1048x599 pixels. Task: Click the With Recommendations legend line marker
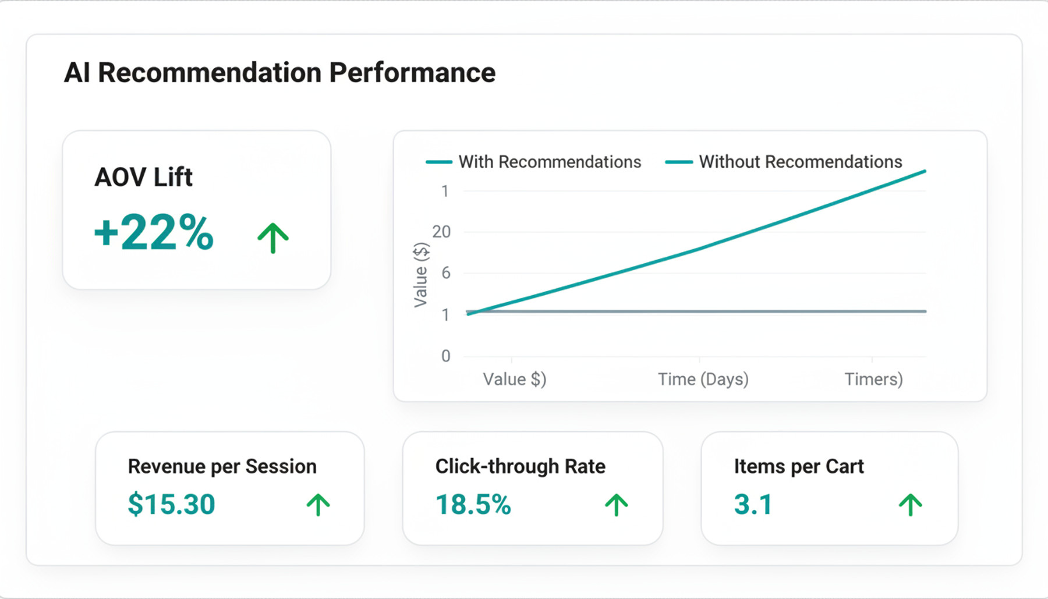(439, 162)
